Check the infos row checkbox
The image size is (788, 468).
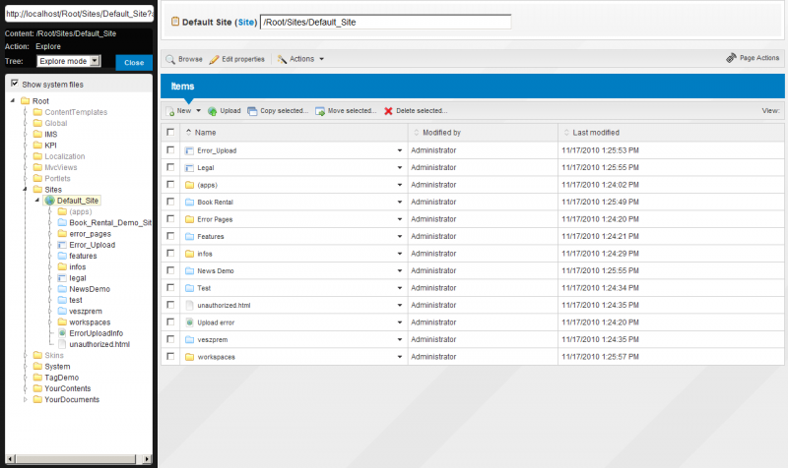point(170,253)
